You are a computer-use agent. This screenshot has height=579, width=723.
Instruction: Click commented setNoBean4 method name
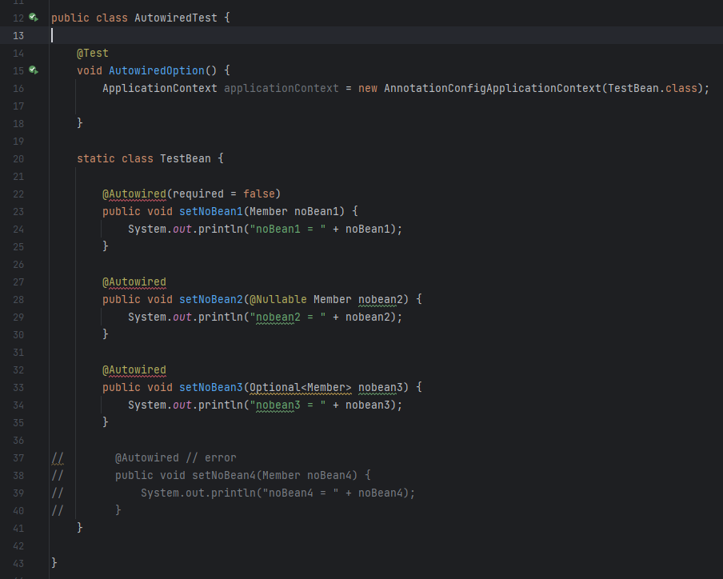click(x=224, y=476)
